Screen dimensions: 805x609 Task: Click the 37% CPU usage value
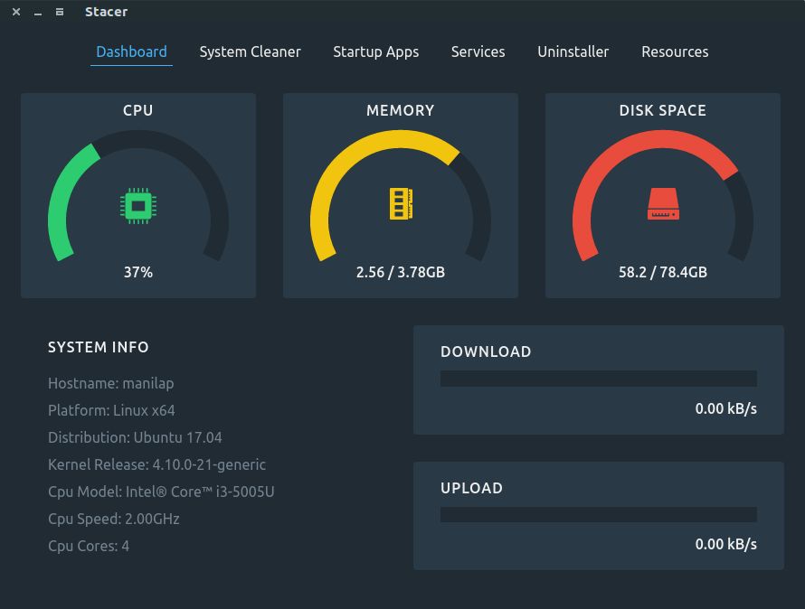[138, 272]
